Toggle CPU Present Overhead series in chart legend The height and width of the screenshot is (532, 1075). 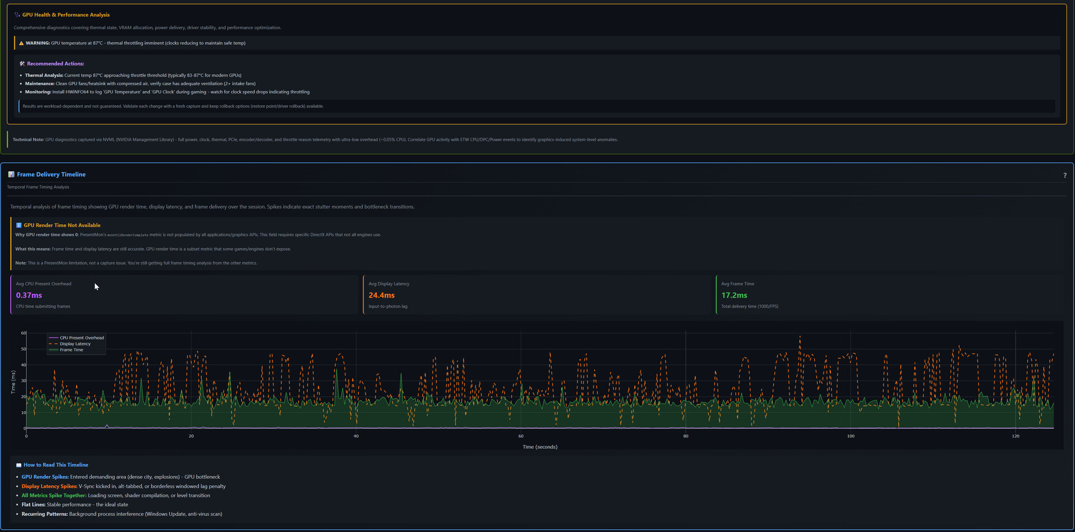click(77, 338)
